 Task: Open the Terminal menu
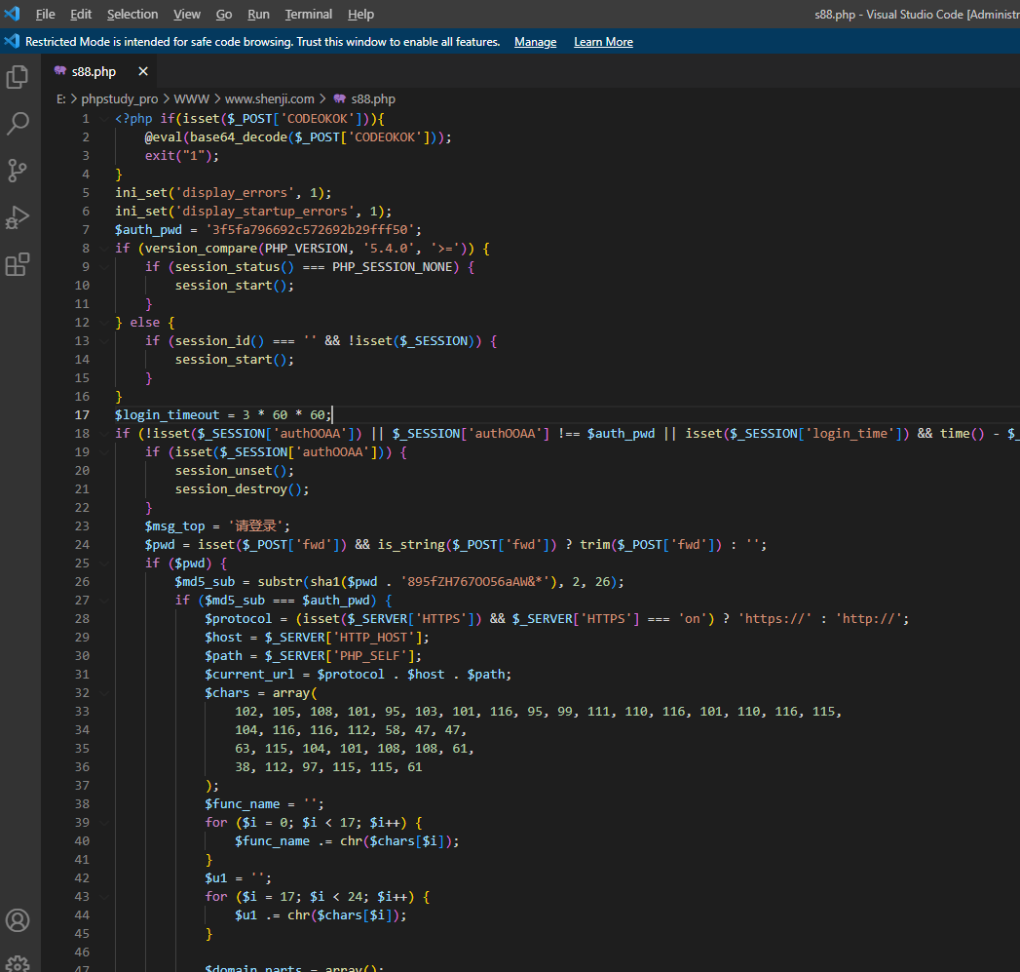309,15
